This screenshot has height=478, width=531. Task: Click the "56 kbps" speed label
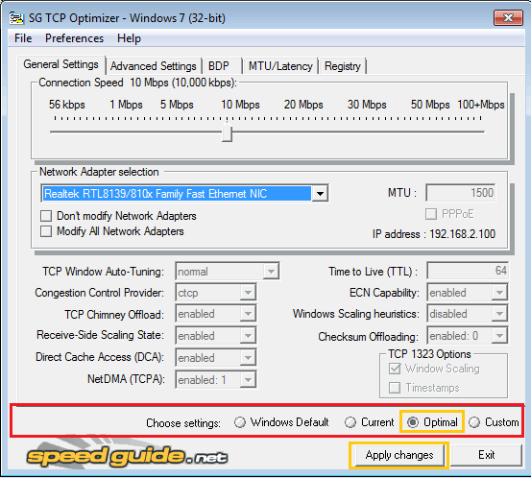[66, 105]
